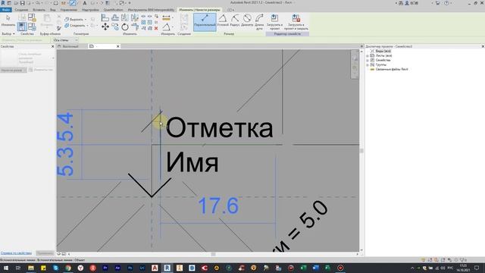Switch to the Quantification ribbon tab

tap(113, 10)
